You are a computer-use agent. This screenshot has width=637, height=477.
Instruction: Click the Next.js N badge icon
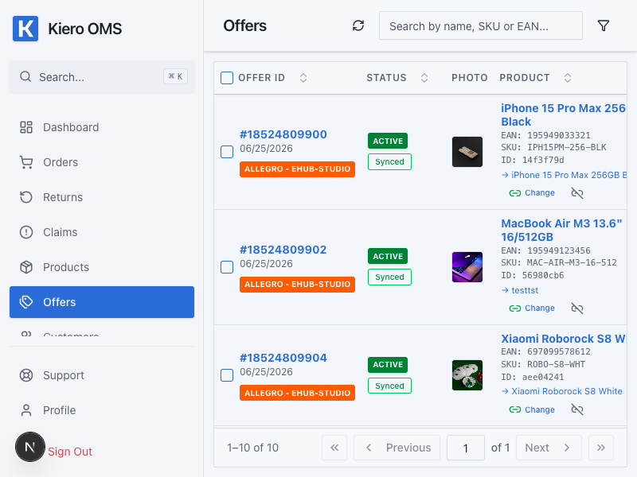pos(30,447)
